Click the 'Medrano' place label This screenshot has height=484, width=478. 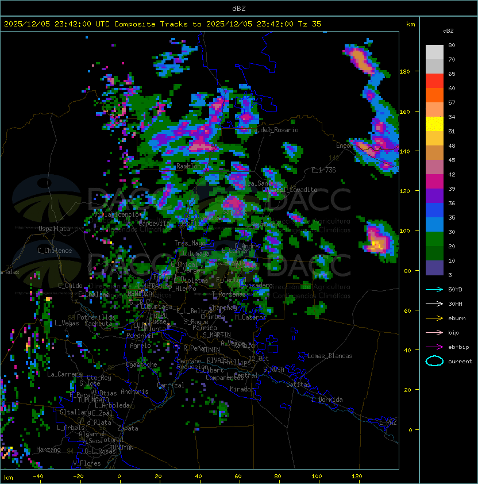[189, 361]
